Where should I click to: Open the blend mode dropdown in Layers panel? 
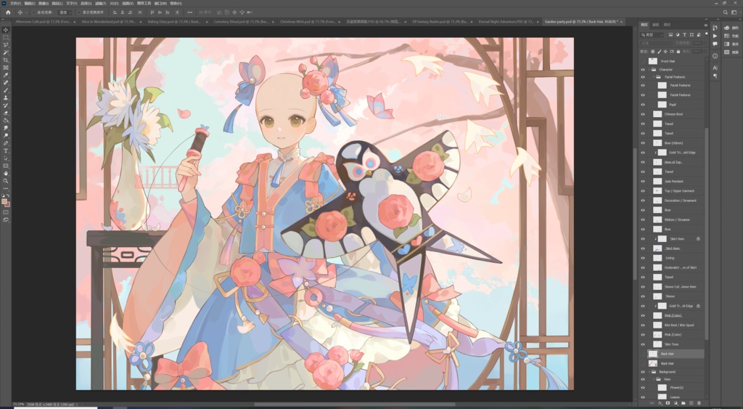pos(656,43)
